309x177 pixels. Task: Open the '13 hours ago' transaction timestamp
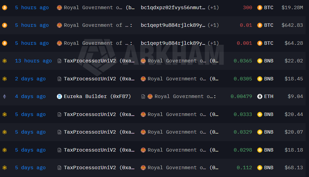33,61
